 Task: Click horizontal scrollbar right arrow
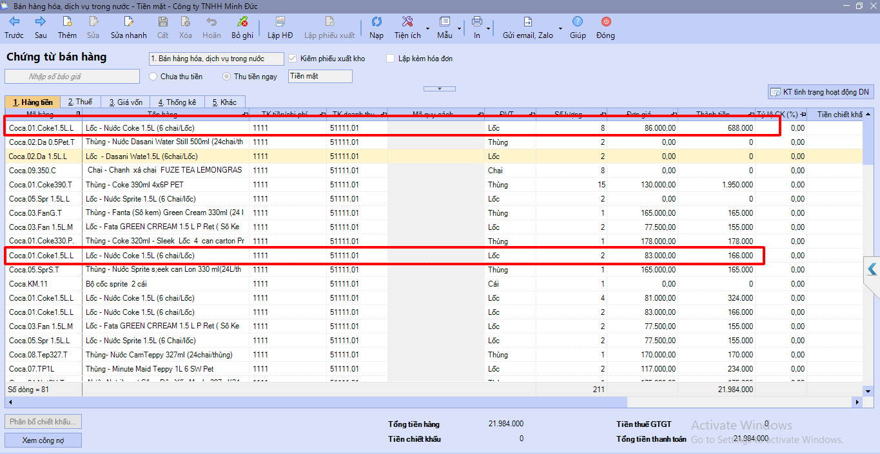click(857, 402)
